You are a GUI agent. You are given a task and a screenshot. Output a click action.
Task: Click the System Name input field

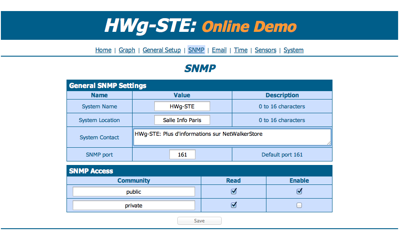(x=182, y=106)
